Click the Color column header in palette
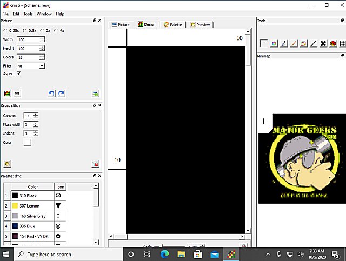The width and height of the screenshot is (346, 261). pos(32,186)
